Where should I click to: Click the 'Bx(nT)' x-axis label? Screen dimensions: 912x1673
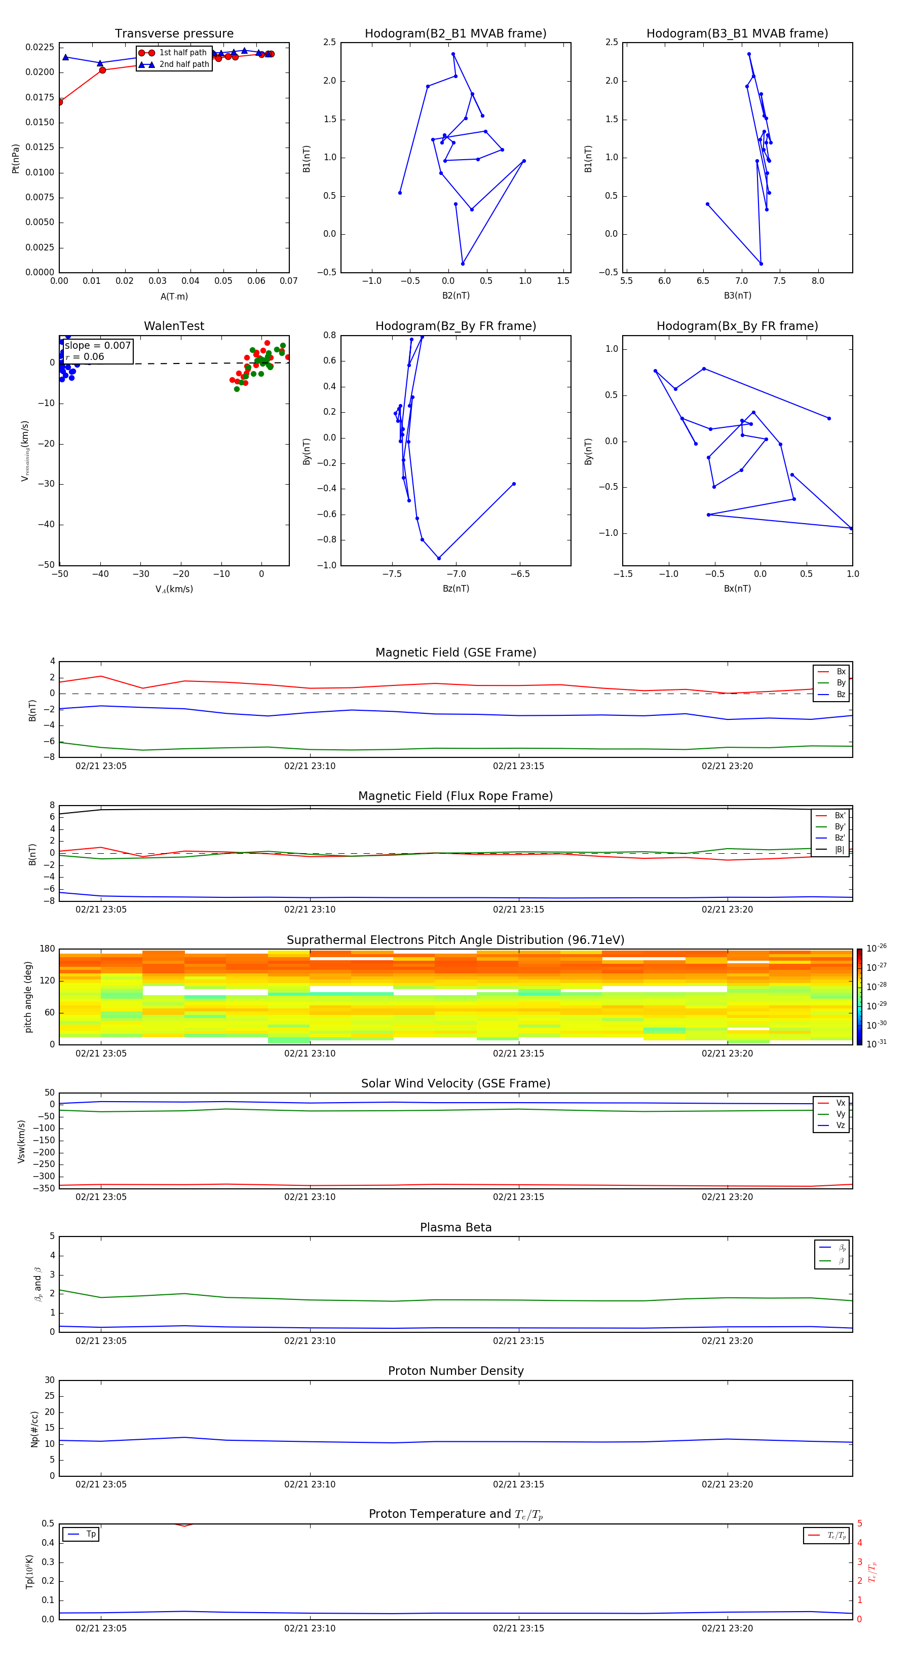coord(737,589)
